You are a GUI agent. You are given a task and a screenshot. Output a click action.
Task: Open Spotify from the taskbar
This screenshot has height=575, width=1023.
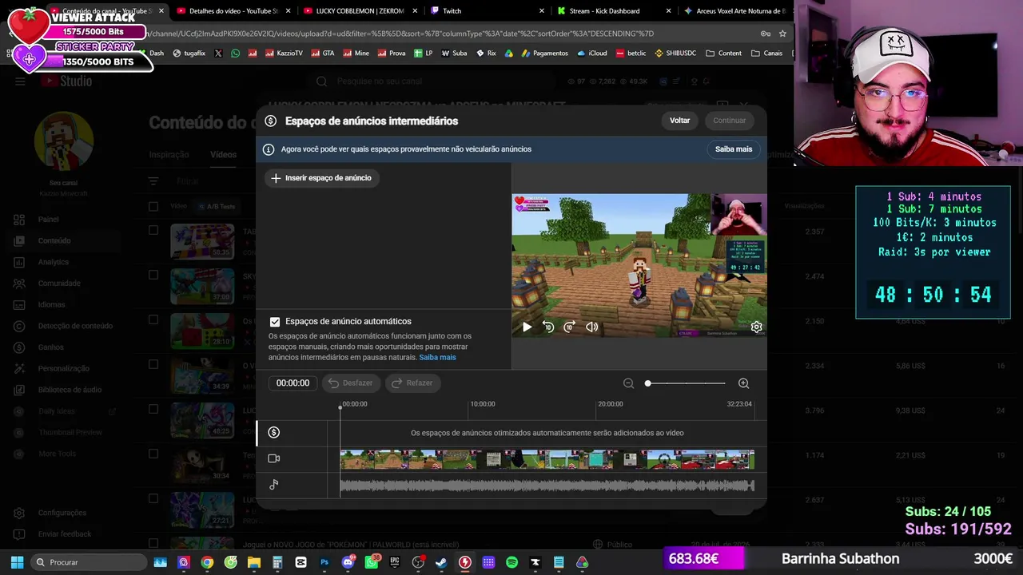pos(511,562)
